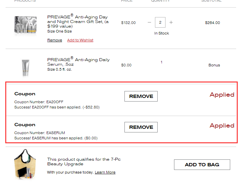Click the Applied status for EA20OFF
The height and width of the screenshot is (187, 243).
click(x=222, y=95)
